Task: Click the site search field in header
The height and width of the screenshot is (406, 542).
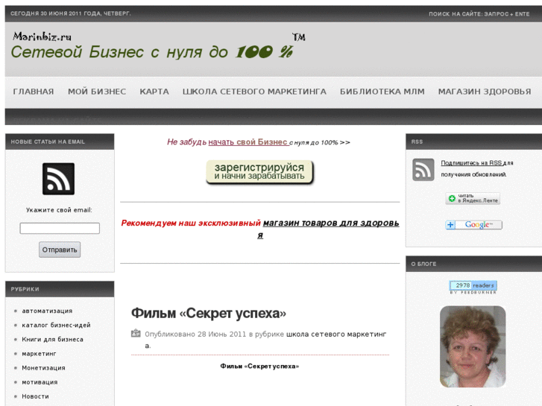Action: 479,14
